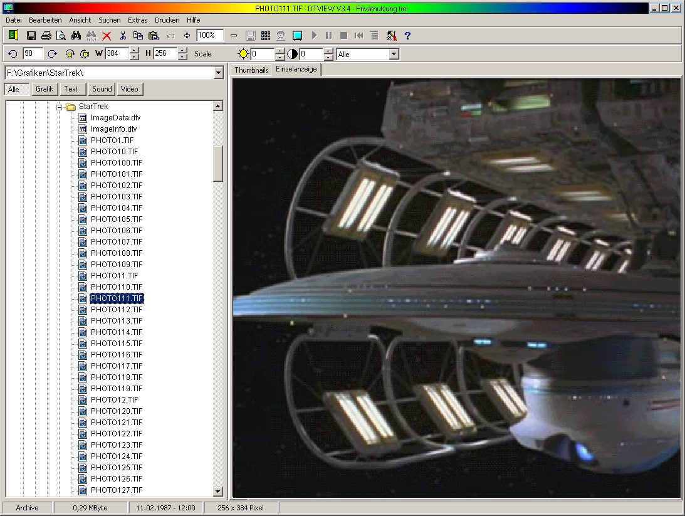Rotate the image left with the counter-clockwise arrow
This screenshot has width=685, height=516.
coord(13,54)
